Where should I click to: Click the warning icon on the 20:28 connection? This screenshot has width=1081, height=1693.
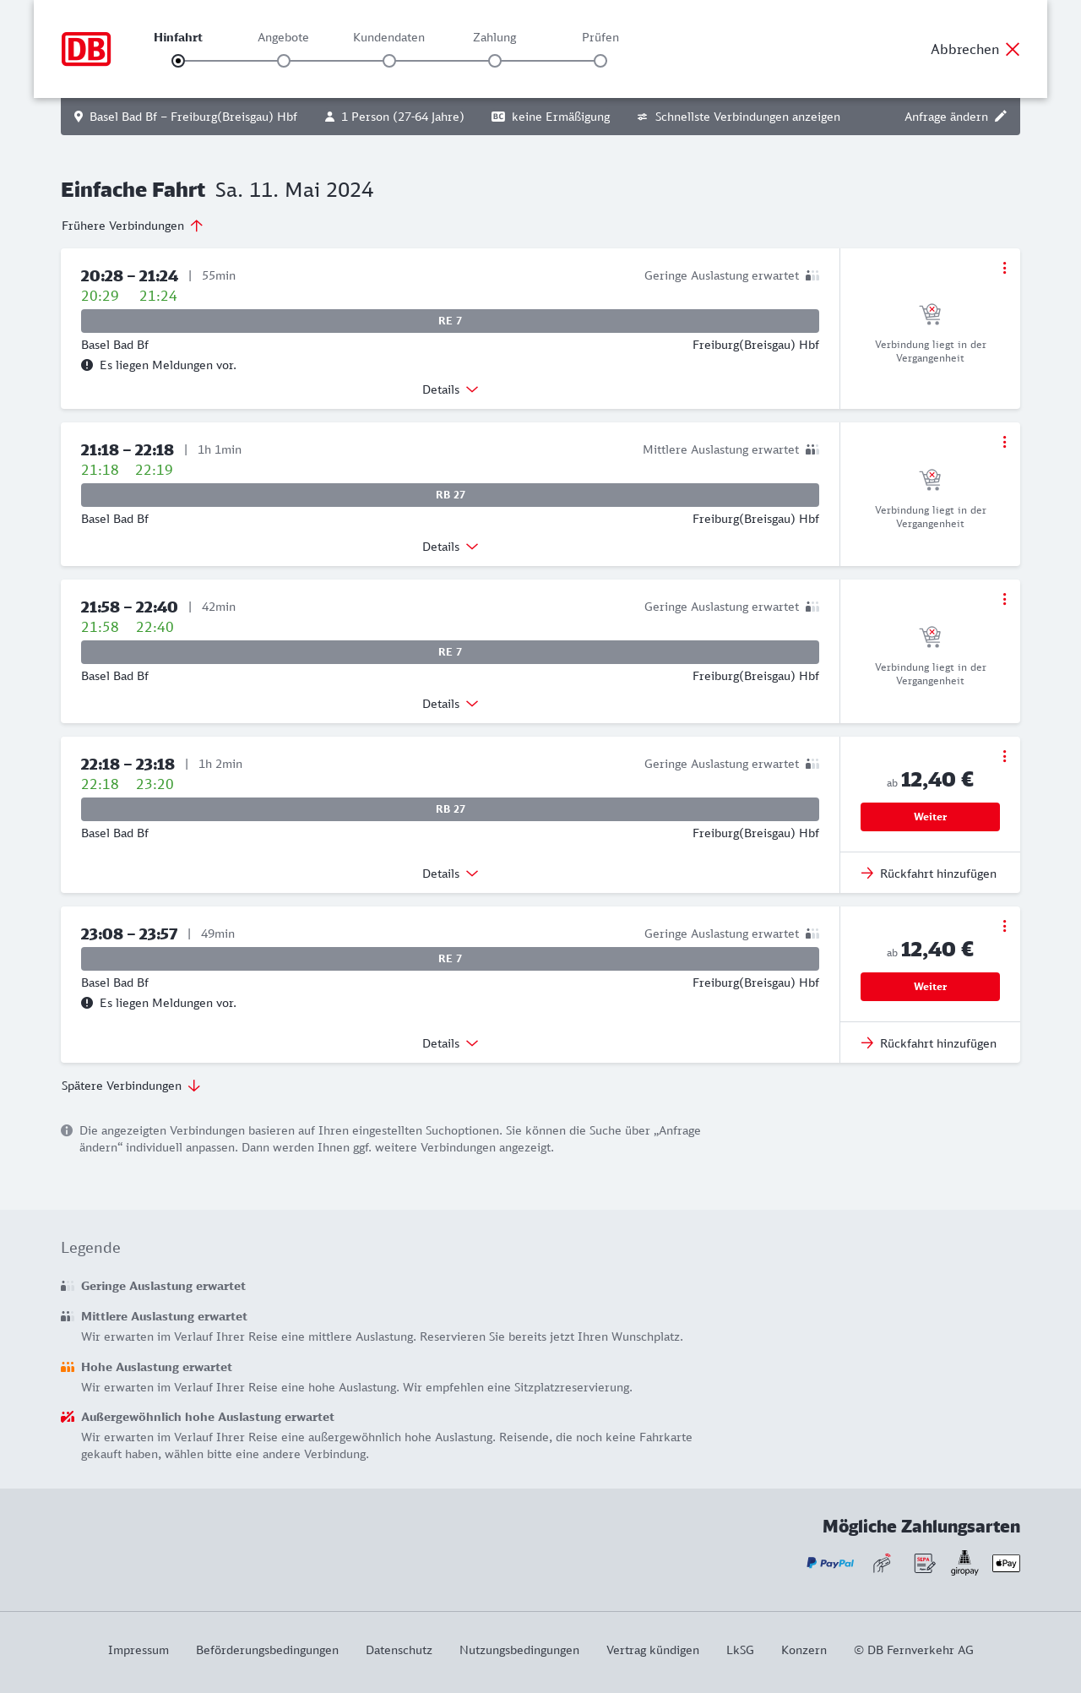point(87,365)
